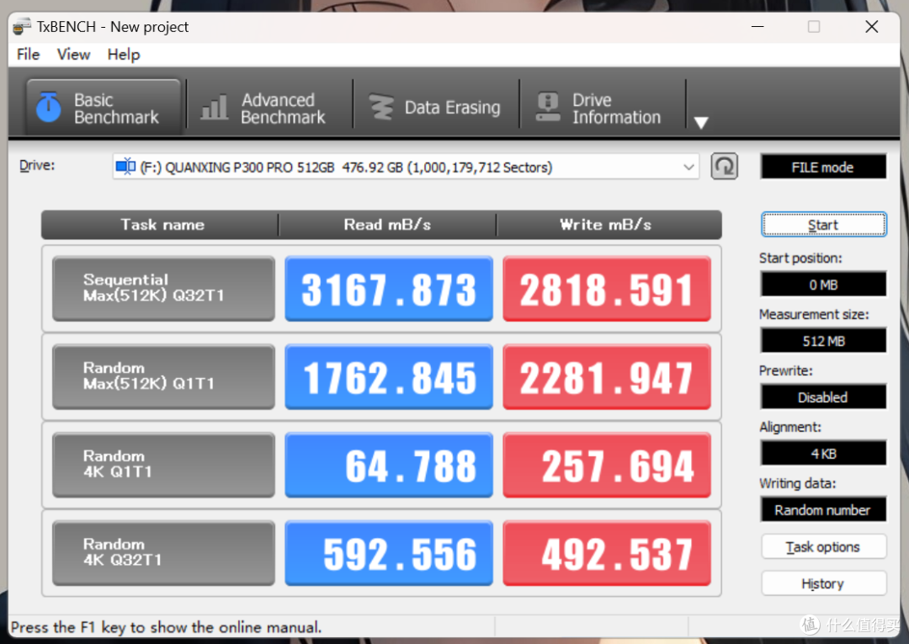Open the View menu
This screenshot has width=909, height=644.
pos(73,55)
